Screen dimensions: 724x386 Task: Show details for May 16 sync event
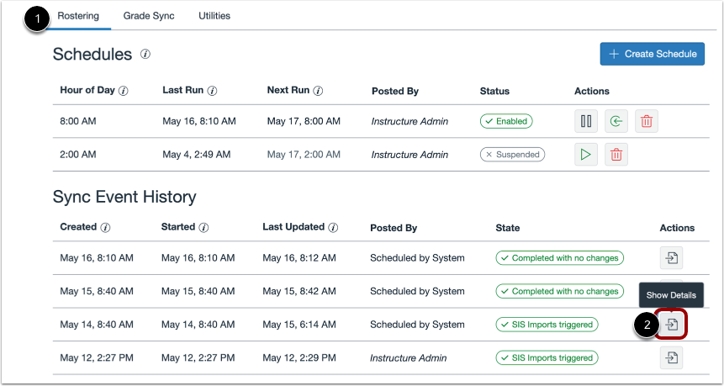pyautogui.click(x=671, y=258)
